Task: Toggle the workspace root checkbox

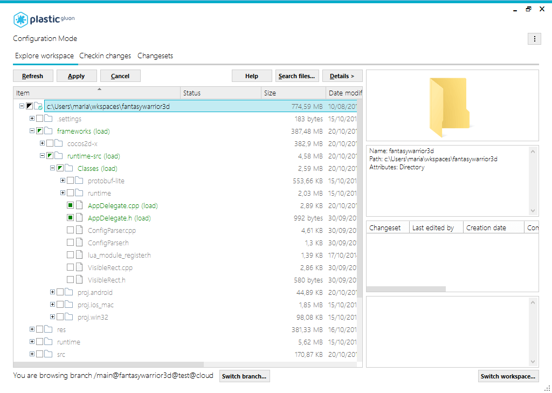Action: point(29,106)
